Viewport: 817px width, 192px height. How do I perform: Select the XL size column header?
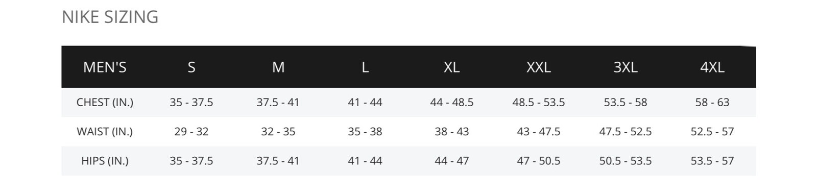click(x=452, y=67)
